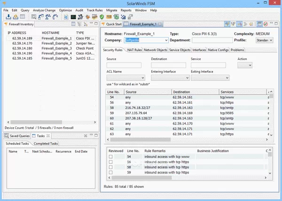Click the greyed-out arrow icon at toolbar end

point(130,17)
